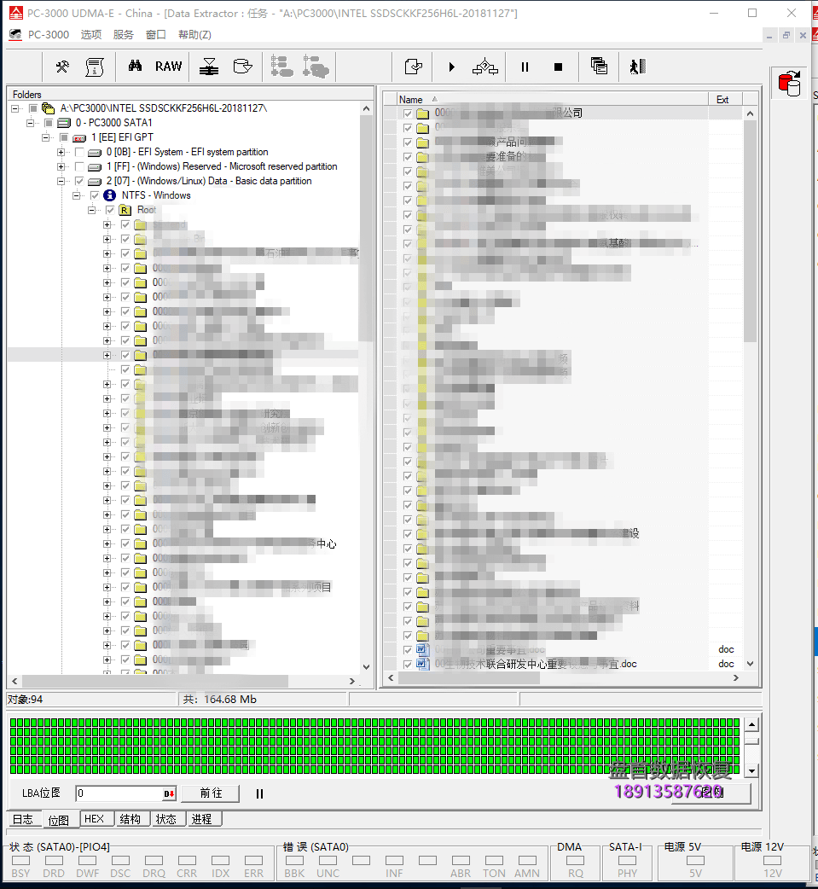Select the NTFS blue info icon
The width and height of the screenshot is (818, 889).
coord(109,195)
